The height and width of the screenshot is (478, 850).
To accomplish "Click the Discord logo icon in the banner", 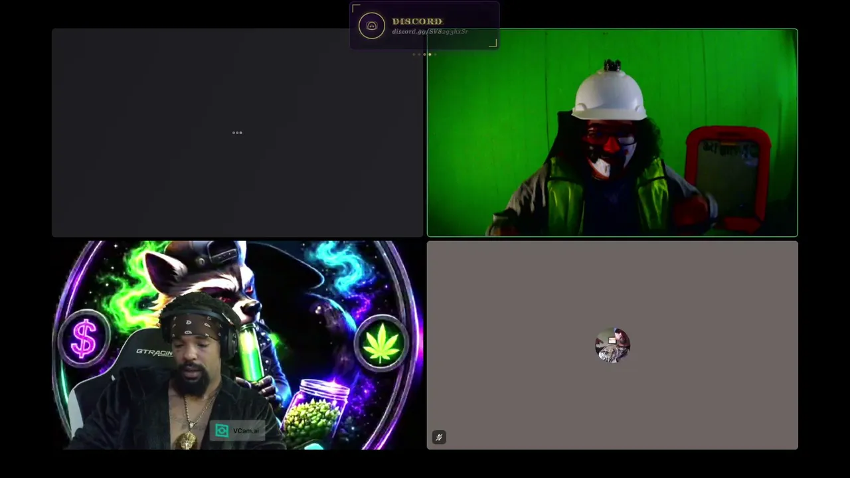I will pos(372,26).
